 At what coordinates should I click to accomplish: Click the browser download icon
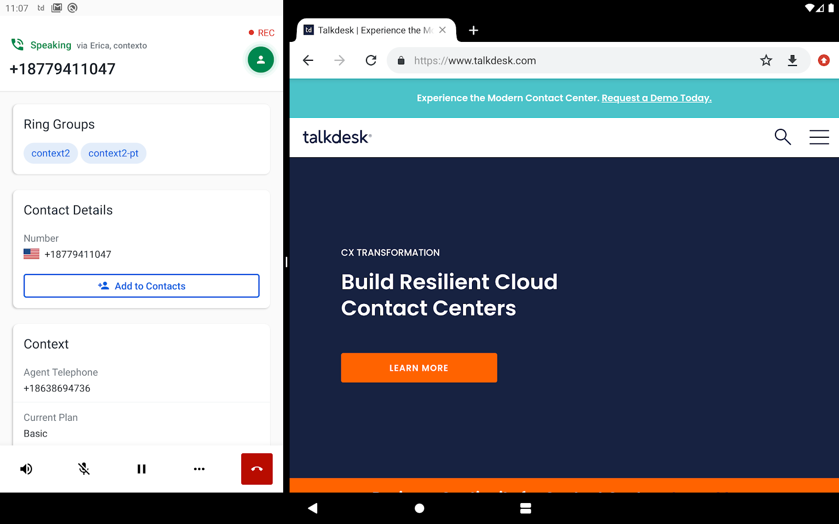[x=792, y=61]
